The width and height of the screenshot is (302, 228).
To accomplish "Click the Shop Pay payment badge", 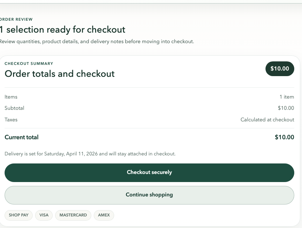I will click(19, 215).
